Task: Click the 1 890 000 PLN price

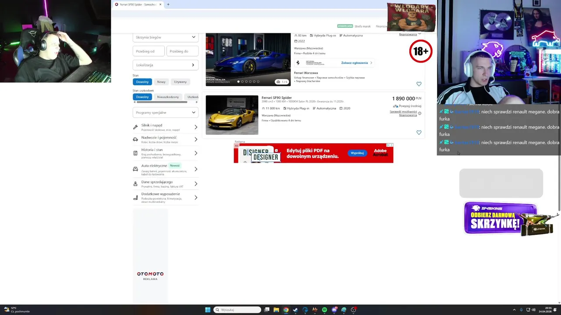Action: pos(406,98)
